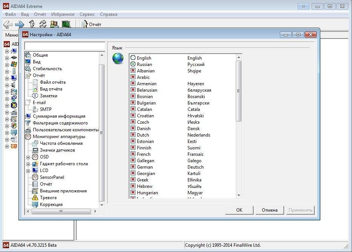Click the Тревога warning triangle icon
352x252 pixels.
(35, 198)
